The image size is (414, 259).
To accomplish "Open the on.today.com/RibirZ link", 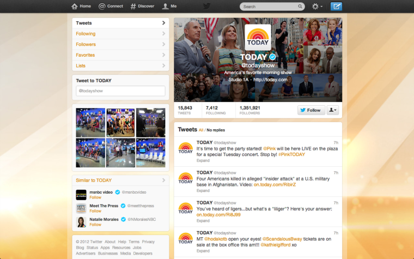I will coord(275,184).
